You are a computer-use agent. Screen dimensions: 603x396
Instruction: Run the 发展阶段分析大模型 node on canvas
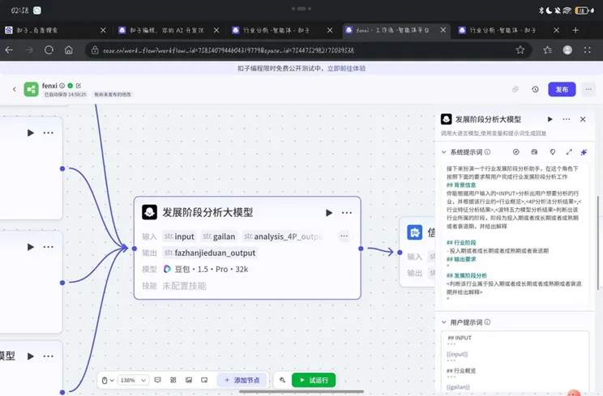[329, 213]
